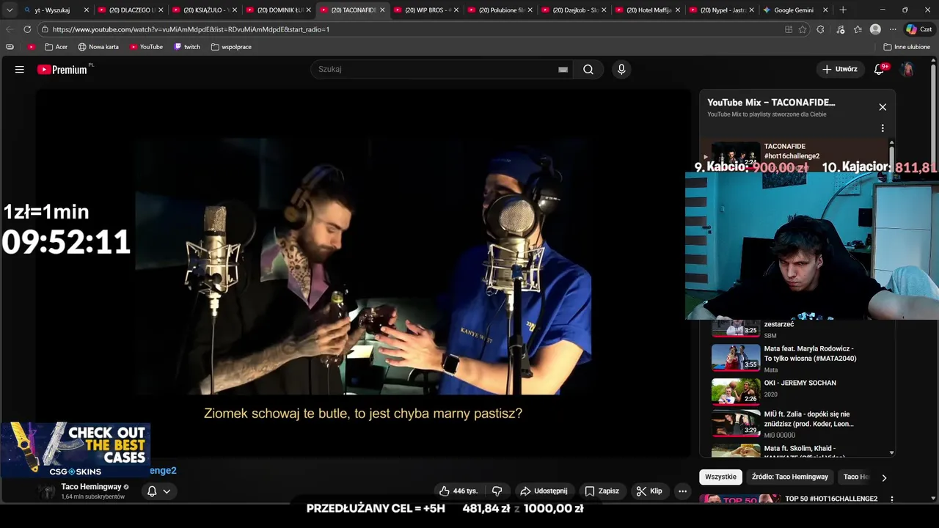Close the Google Gemini tab
This screenshot has height=528, width=939.
point(825,10)
